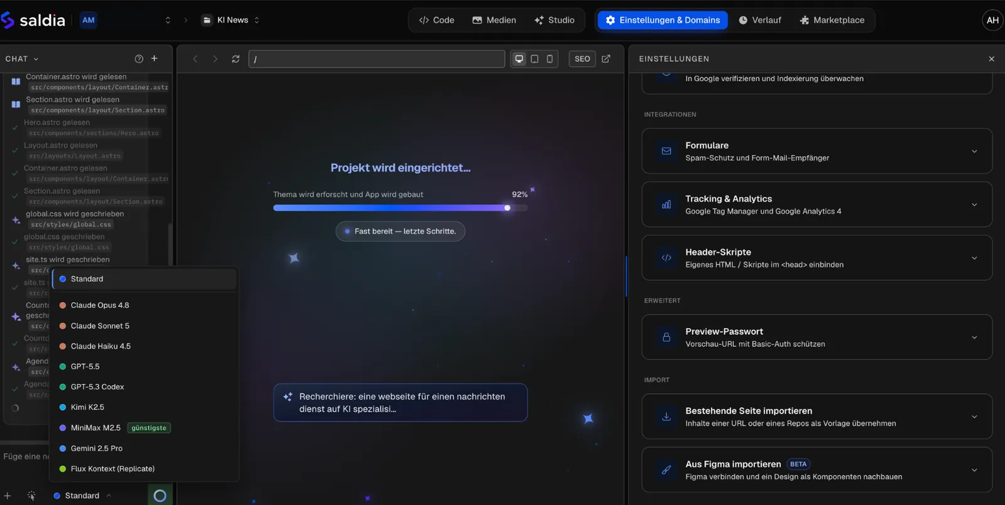Expand Bestehende Seite importieren card
Image resolution: width=1005 pixels, height=505 pixels.
point(817,417)
